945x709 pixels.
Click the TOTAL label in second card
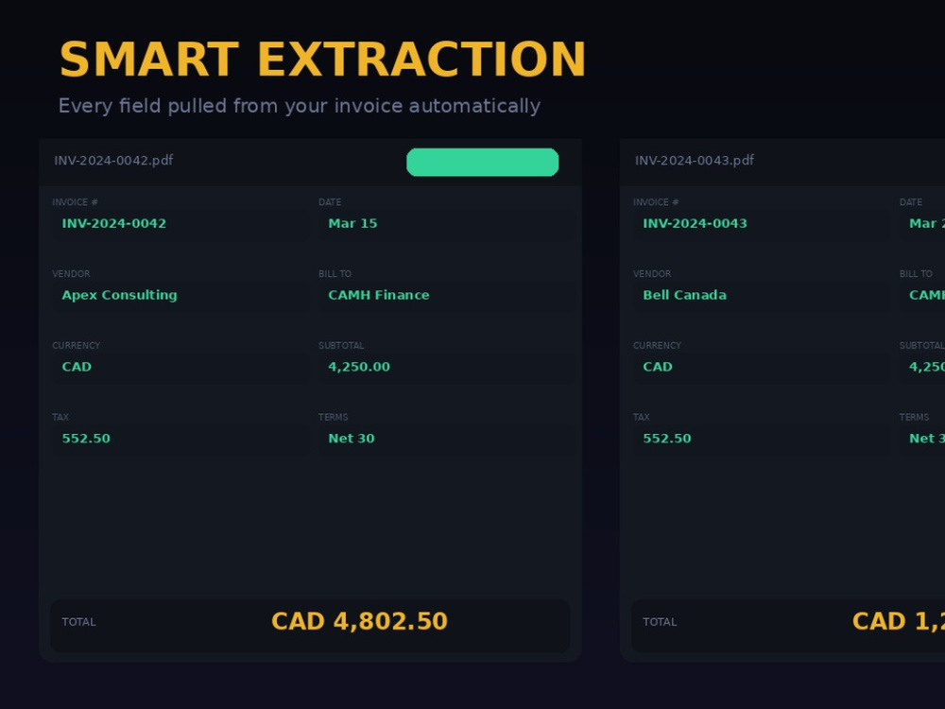[660, 622]
